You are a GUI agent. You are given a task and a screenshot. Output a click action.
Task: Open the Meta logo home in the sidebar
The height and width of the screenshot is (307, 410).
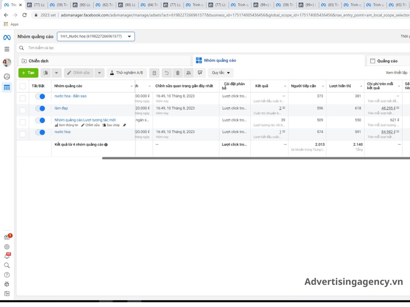click(x=7, y=37)
